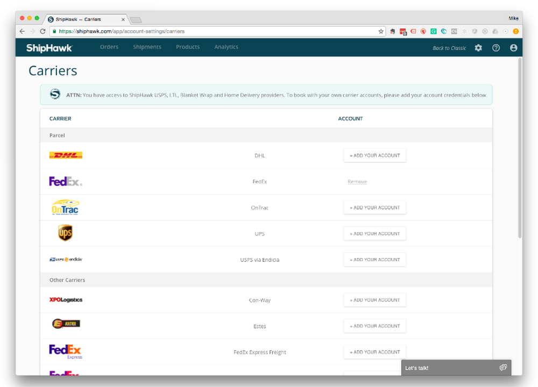Click the ShipHawk icon in the ATTN banner

[55, 94]
